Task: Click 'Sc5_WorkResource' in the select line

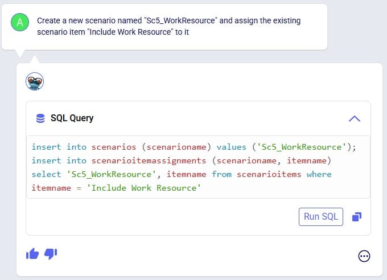Action: click(x=112, y=174)
